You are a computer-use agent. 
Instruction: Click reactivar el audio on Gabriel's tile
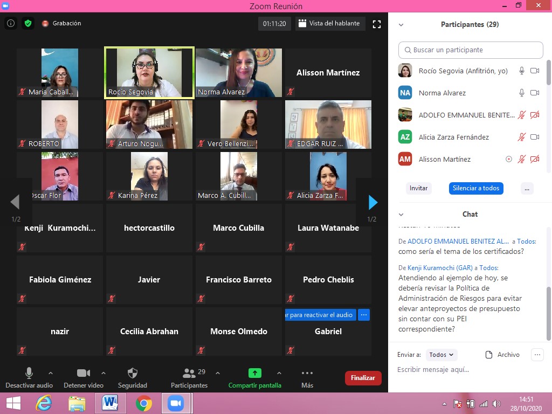pos(321,315)
